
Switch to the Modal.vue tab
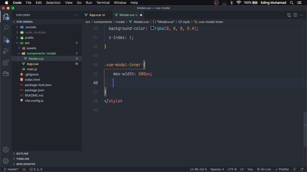[x=126, y=15]
